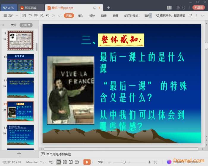The width and height of the screenshot is (208, 166).
Task: Open the 文件 menu dropdown
Action: (11, 15)
